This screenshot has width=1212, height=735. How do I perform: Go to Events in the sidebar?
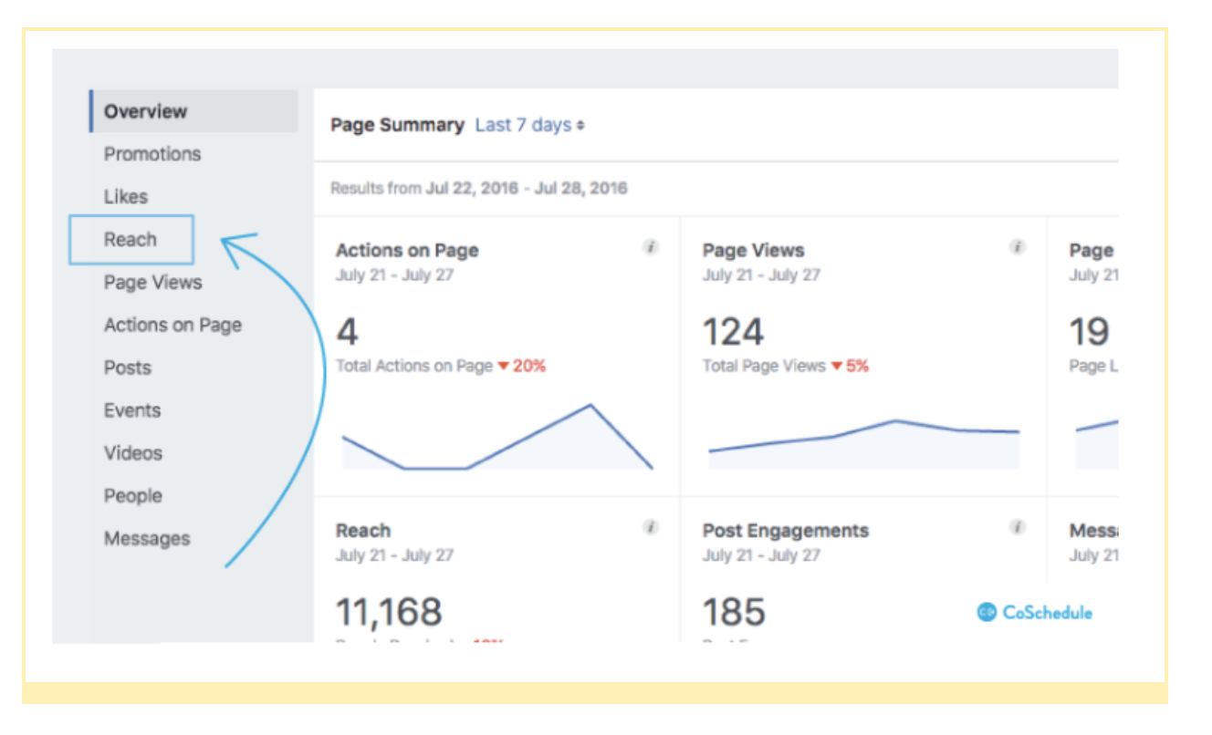pos(132,411)
